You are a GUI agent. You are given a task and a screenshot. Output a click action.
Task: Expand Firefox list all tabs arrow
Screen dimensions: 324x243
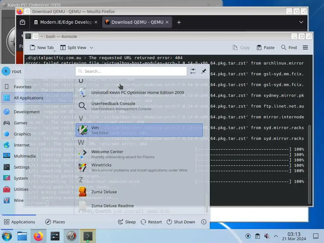[301, 22]
